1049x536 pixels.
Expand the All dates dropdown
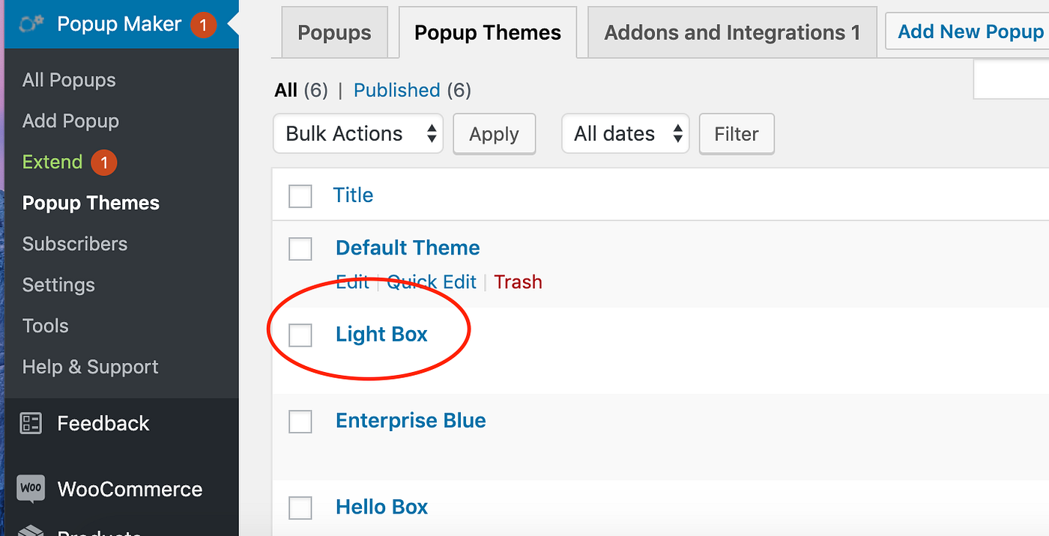pos(626,134)
